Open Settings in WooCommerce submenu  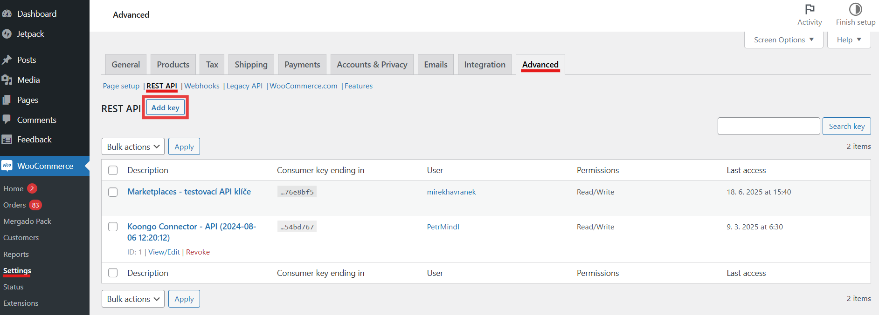pos(17,271)
